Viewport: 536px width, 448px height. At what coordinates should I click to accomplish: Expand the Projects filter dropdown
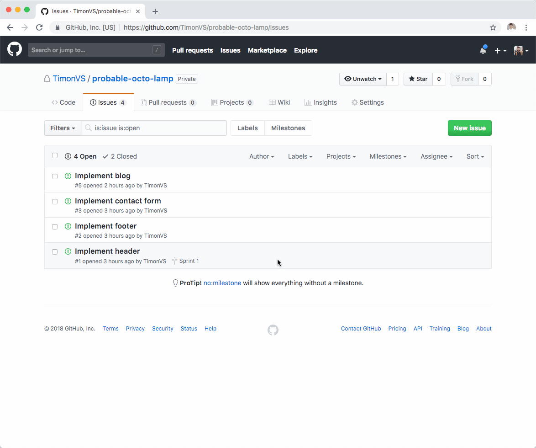click(341, 156)
